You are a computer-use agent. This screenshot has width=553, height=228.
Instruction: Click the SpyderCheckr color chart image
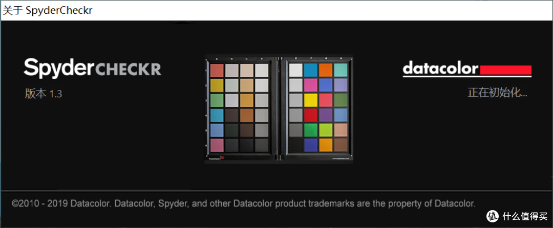(279, 109)
